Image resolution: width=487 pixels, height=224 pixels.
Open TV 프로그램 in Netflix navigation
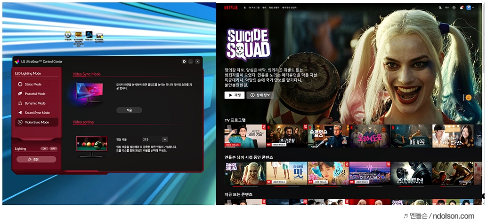[x=254, y=8]
